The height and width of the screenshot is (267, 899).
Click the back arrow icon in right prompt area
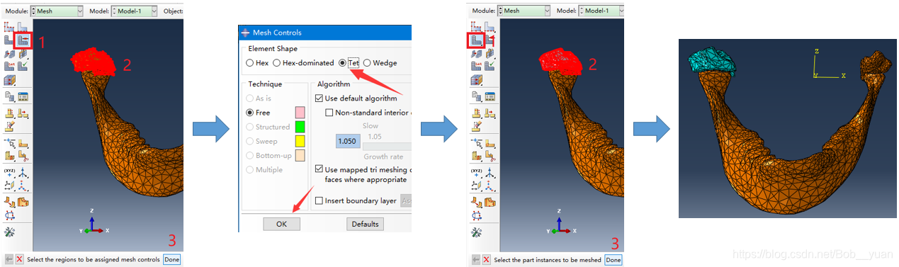(476, 260)
